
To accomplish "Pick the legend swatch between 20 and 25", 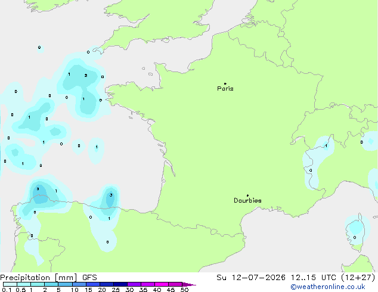I will [106, 284].
